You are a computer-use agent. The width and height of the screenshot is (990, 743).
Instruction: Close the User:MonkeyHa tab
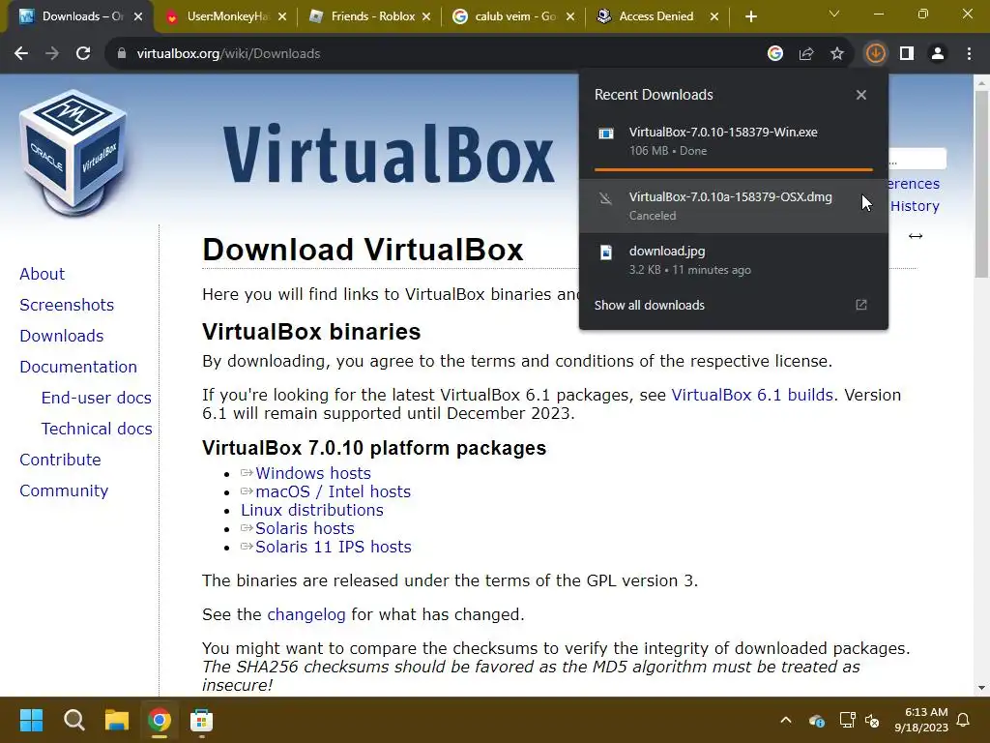tap(282, 17)
